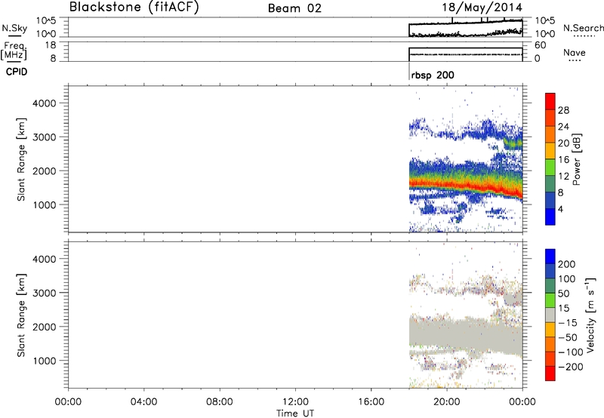
Task: Click the '200' tick on Velocity color bar
Action: coord(567,264)
